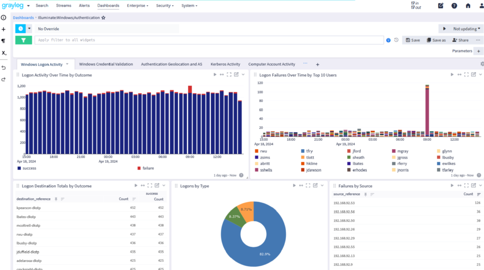This screenshot has width=484, height=270.
Task: Stretch width of Logon Activity Over Time widget
Action: coord(222,75)
